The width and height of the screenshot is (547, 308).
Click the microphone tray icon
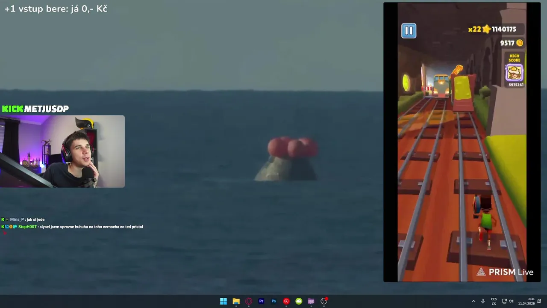pyautogui.click(x=483, y=301)
